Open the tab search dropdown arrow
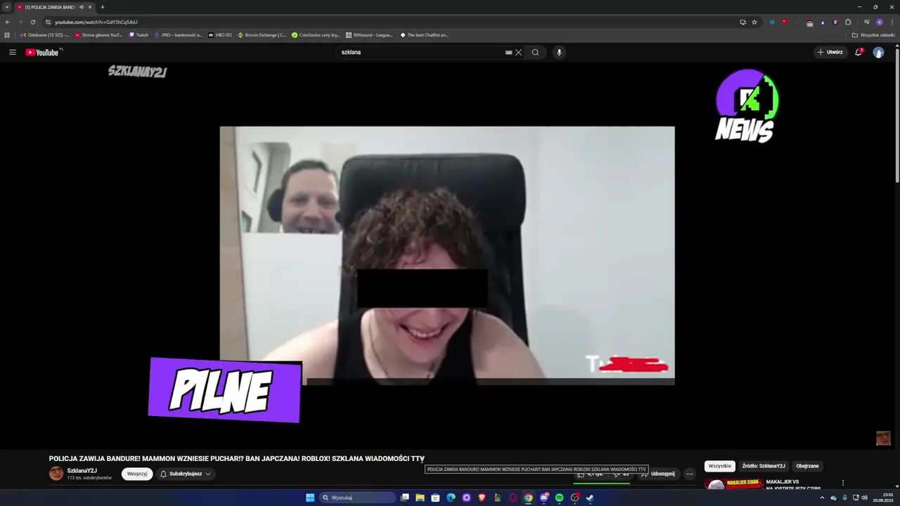 (x=7, y=7)
